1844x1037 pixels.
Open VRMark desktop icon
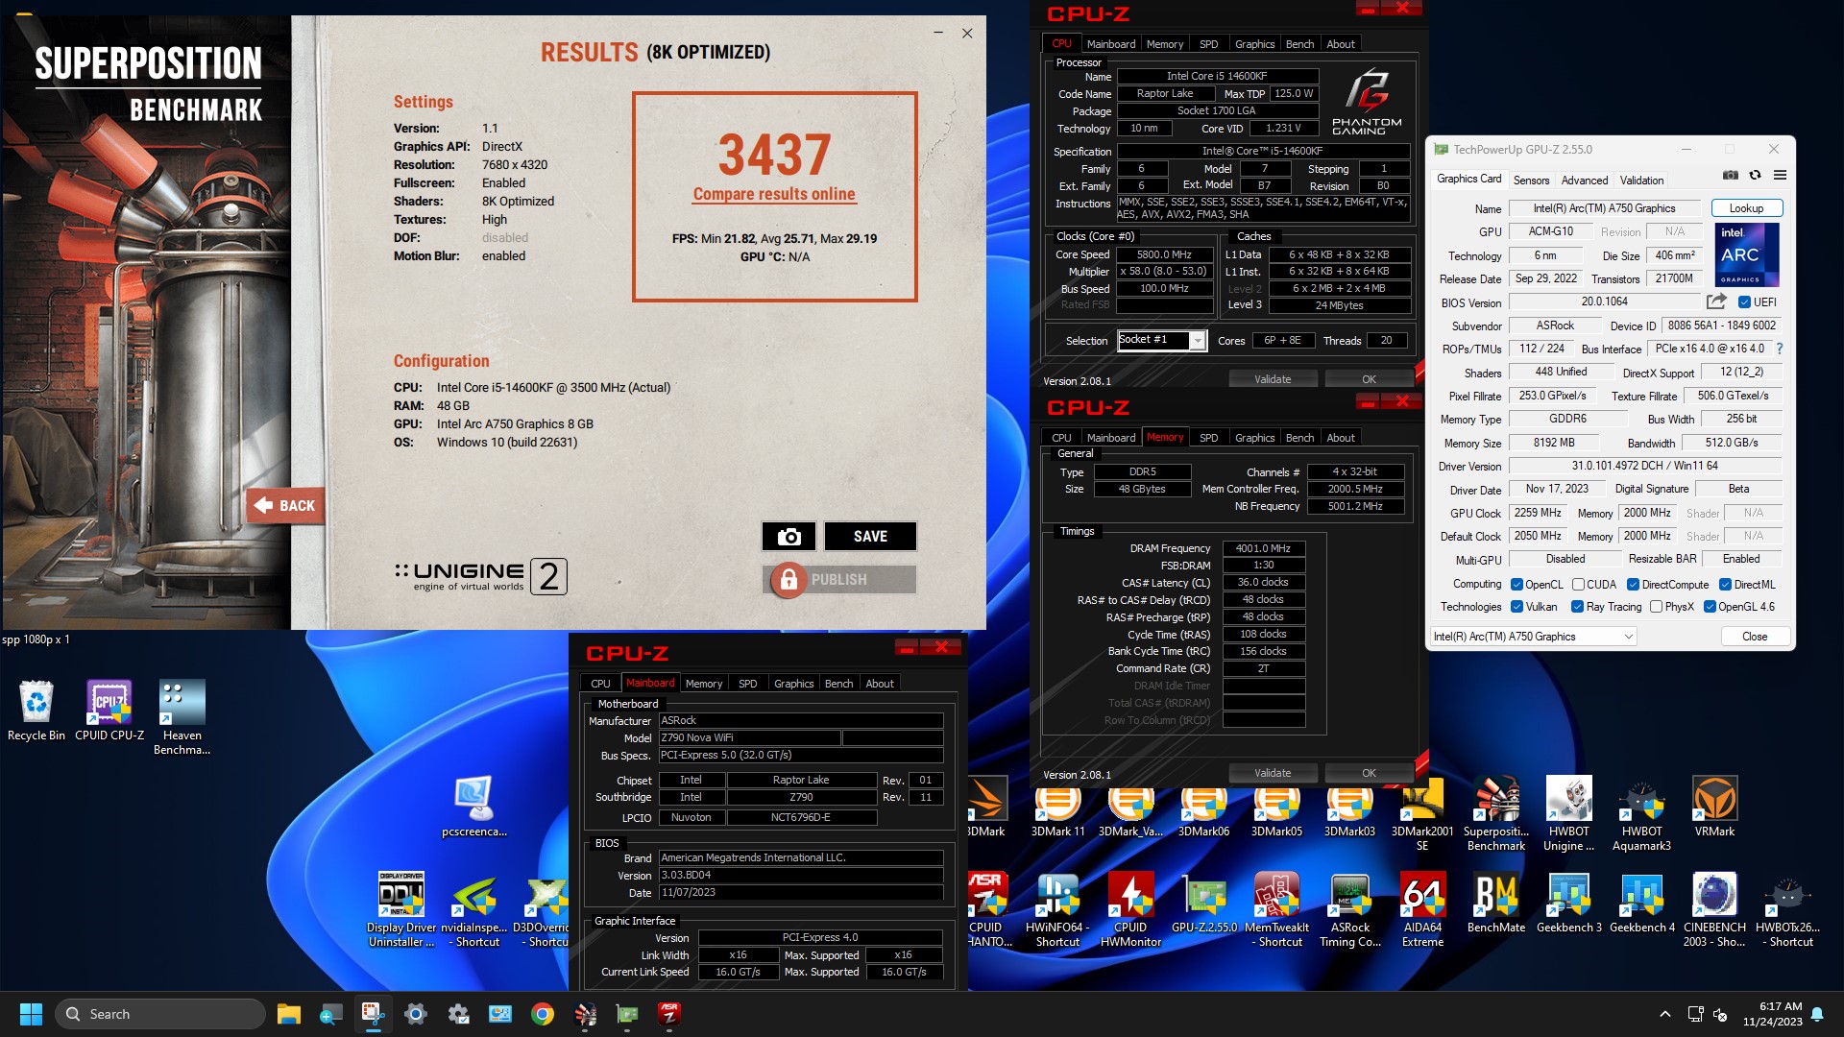click(1714, 807)
